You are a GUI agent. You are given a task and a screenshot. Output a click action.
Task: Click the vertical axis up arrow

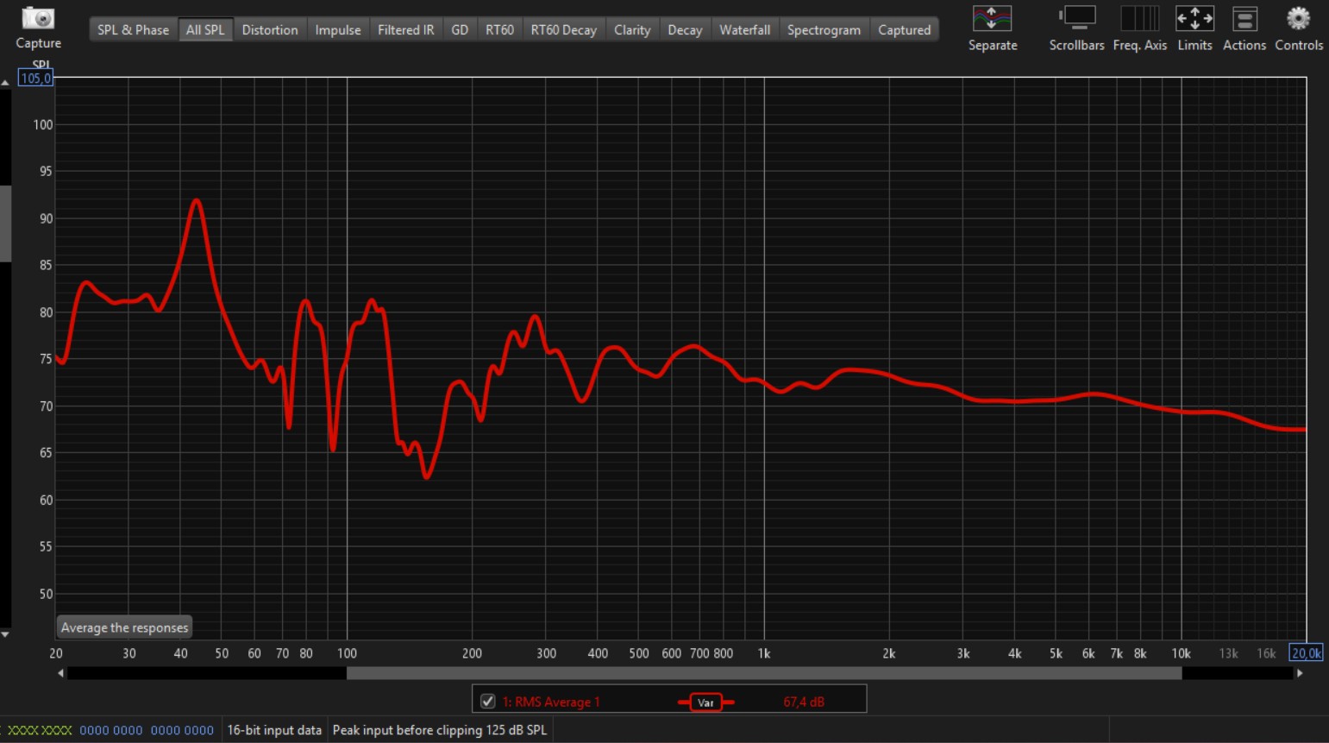tap(5, 83)
